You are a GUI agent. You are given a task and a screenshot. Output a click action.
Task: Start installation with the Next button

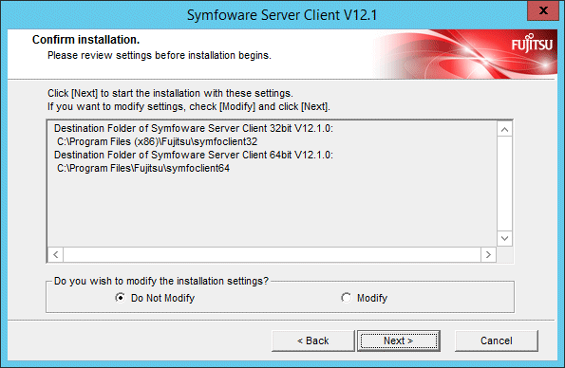click(x=399, y=340)
